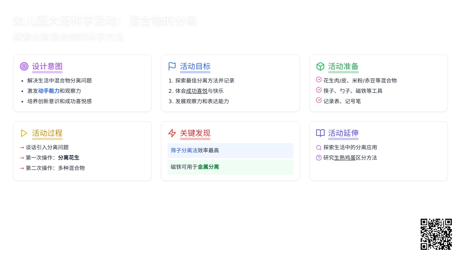Screen dimensions: 461x259
Task: Click the flag icon beside 活动目标
Action: coord(172,66)
